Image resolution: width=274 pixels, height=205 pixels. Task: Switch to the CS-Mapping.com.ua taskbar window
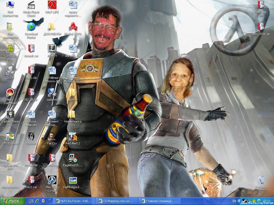tap(116, 201)
